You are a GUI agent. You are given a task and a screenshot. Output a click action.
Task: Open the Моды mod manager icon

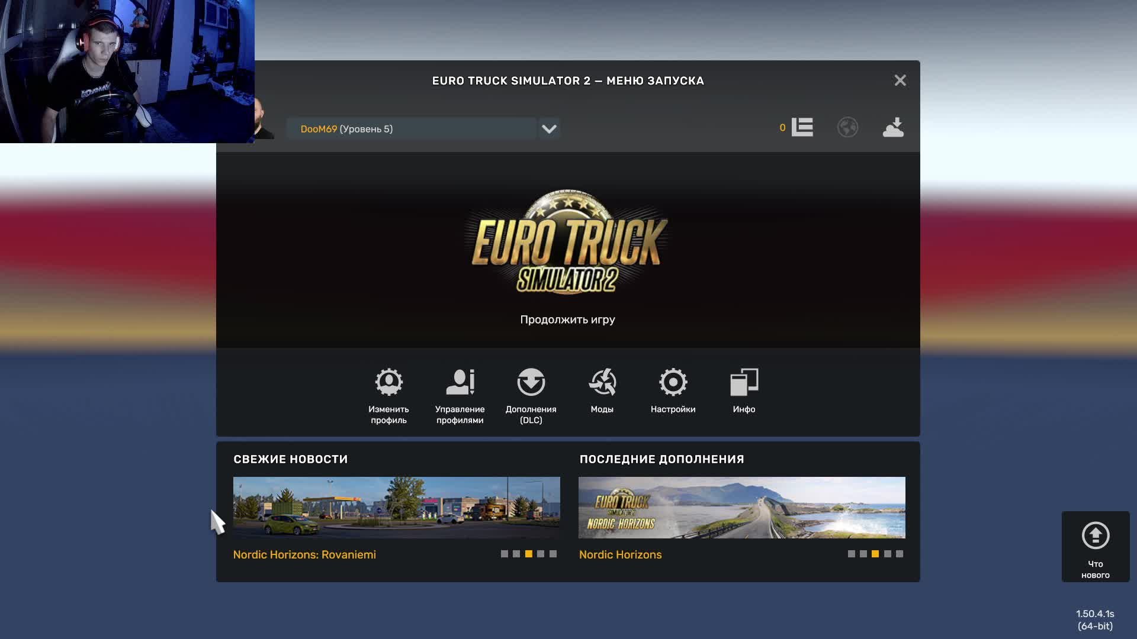(x=602, y=382)
